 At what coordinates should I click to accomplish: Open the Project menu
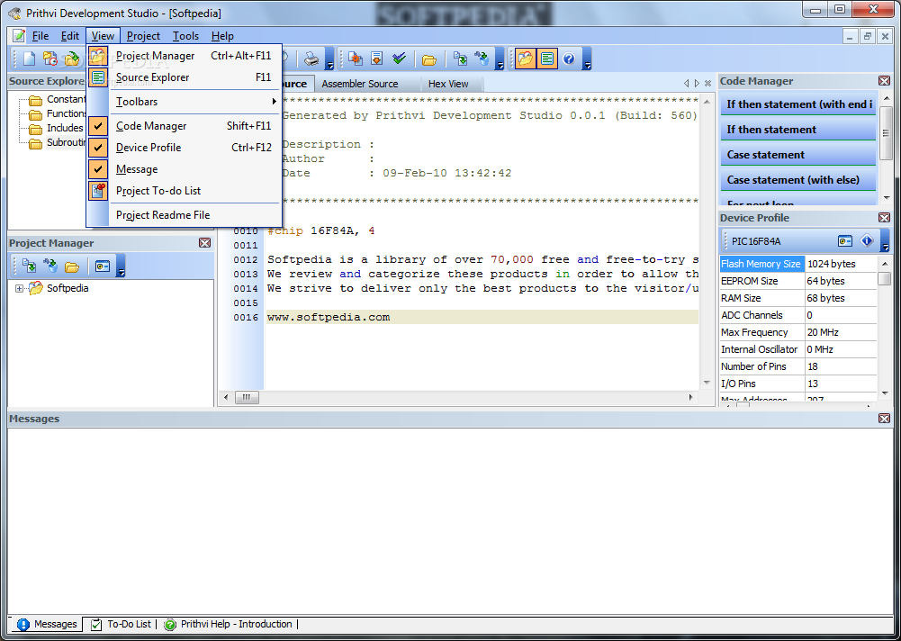click(x=143, y=36)
